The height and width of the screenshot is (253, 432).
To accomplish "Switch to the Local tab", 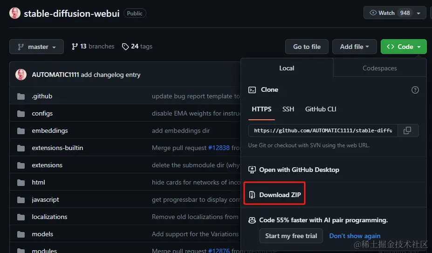I will click(x=287, y=68).
